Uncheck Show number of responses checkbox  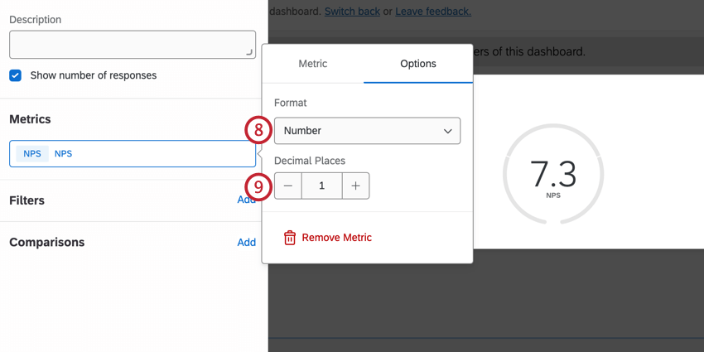tap(16, 75)
